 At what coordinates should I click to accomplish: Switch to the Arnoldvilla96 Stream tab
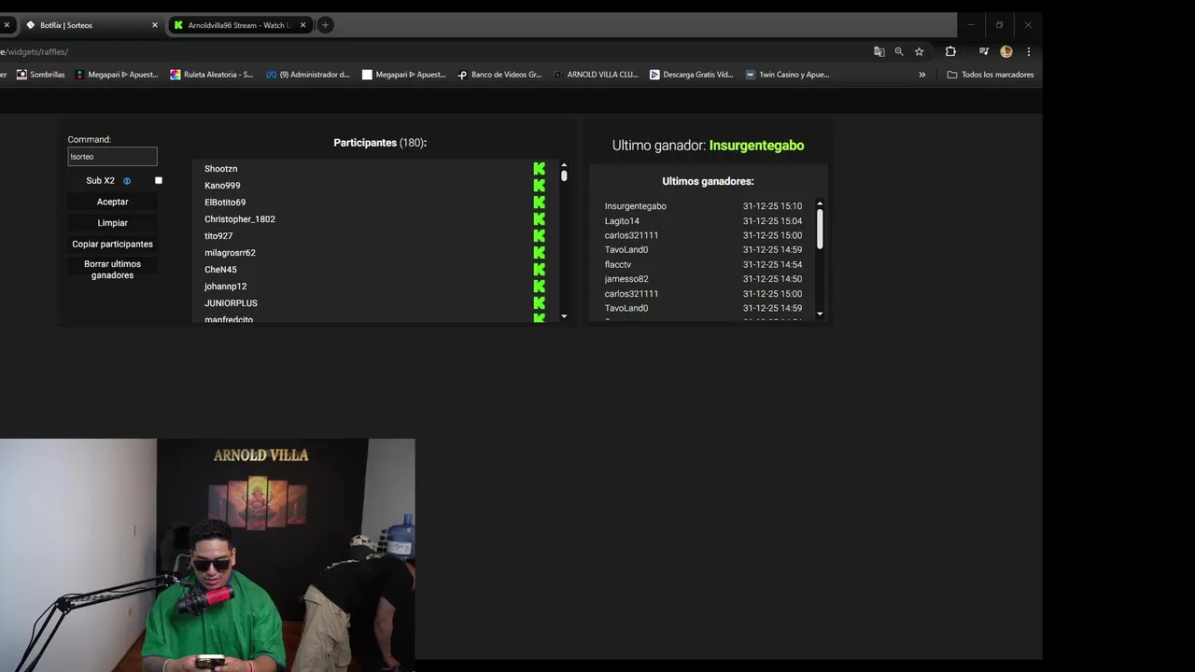239,25
